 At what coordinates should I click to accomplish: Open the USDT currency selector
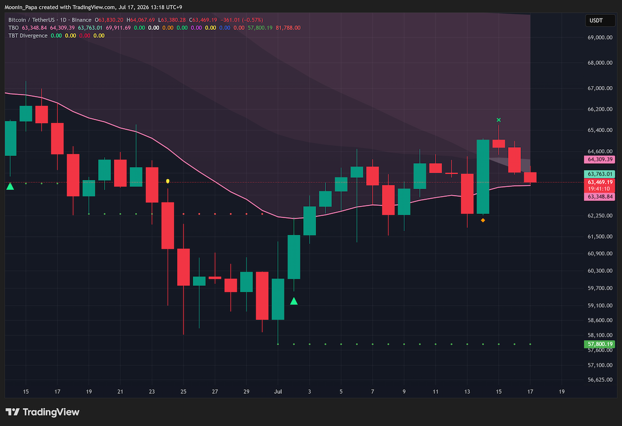pos(595,21)
